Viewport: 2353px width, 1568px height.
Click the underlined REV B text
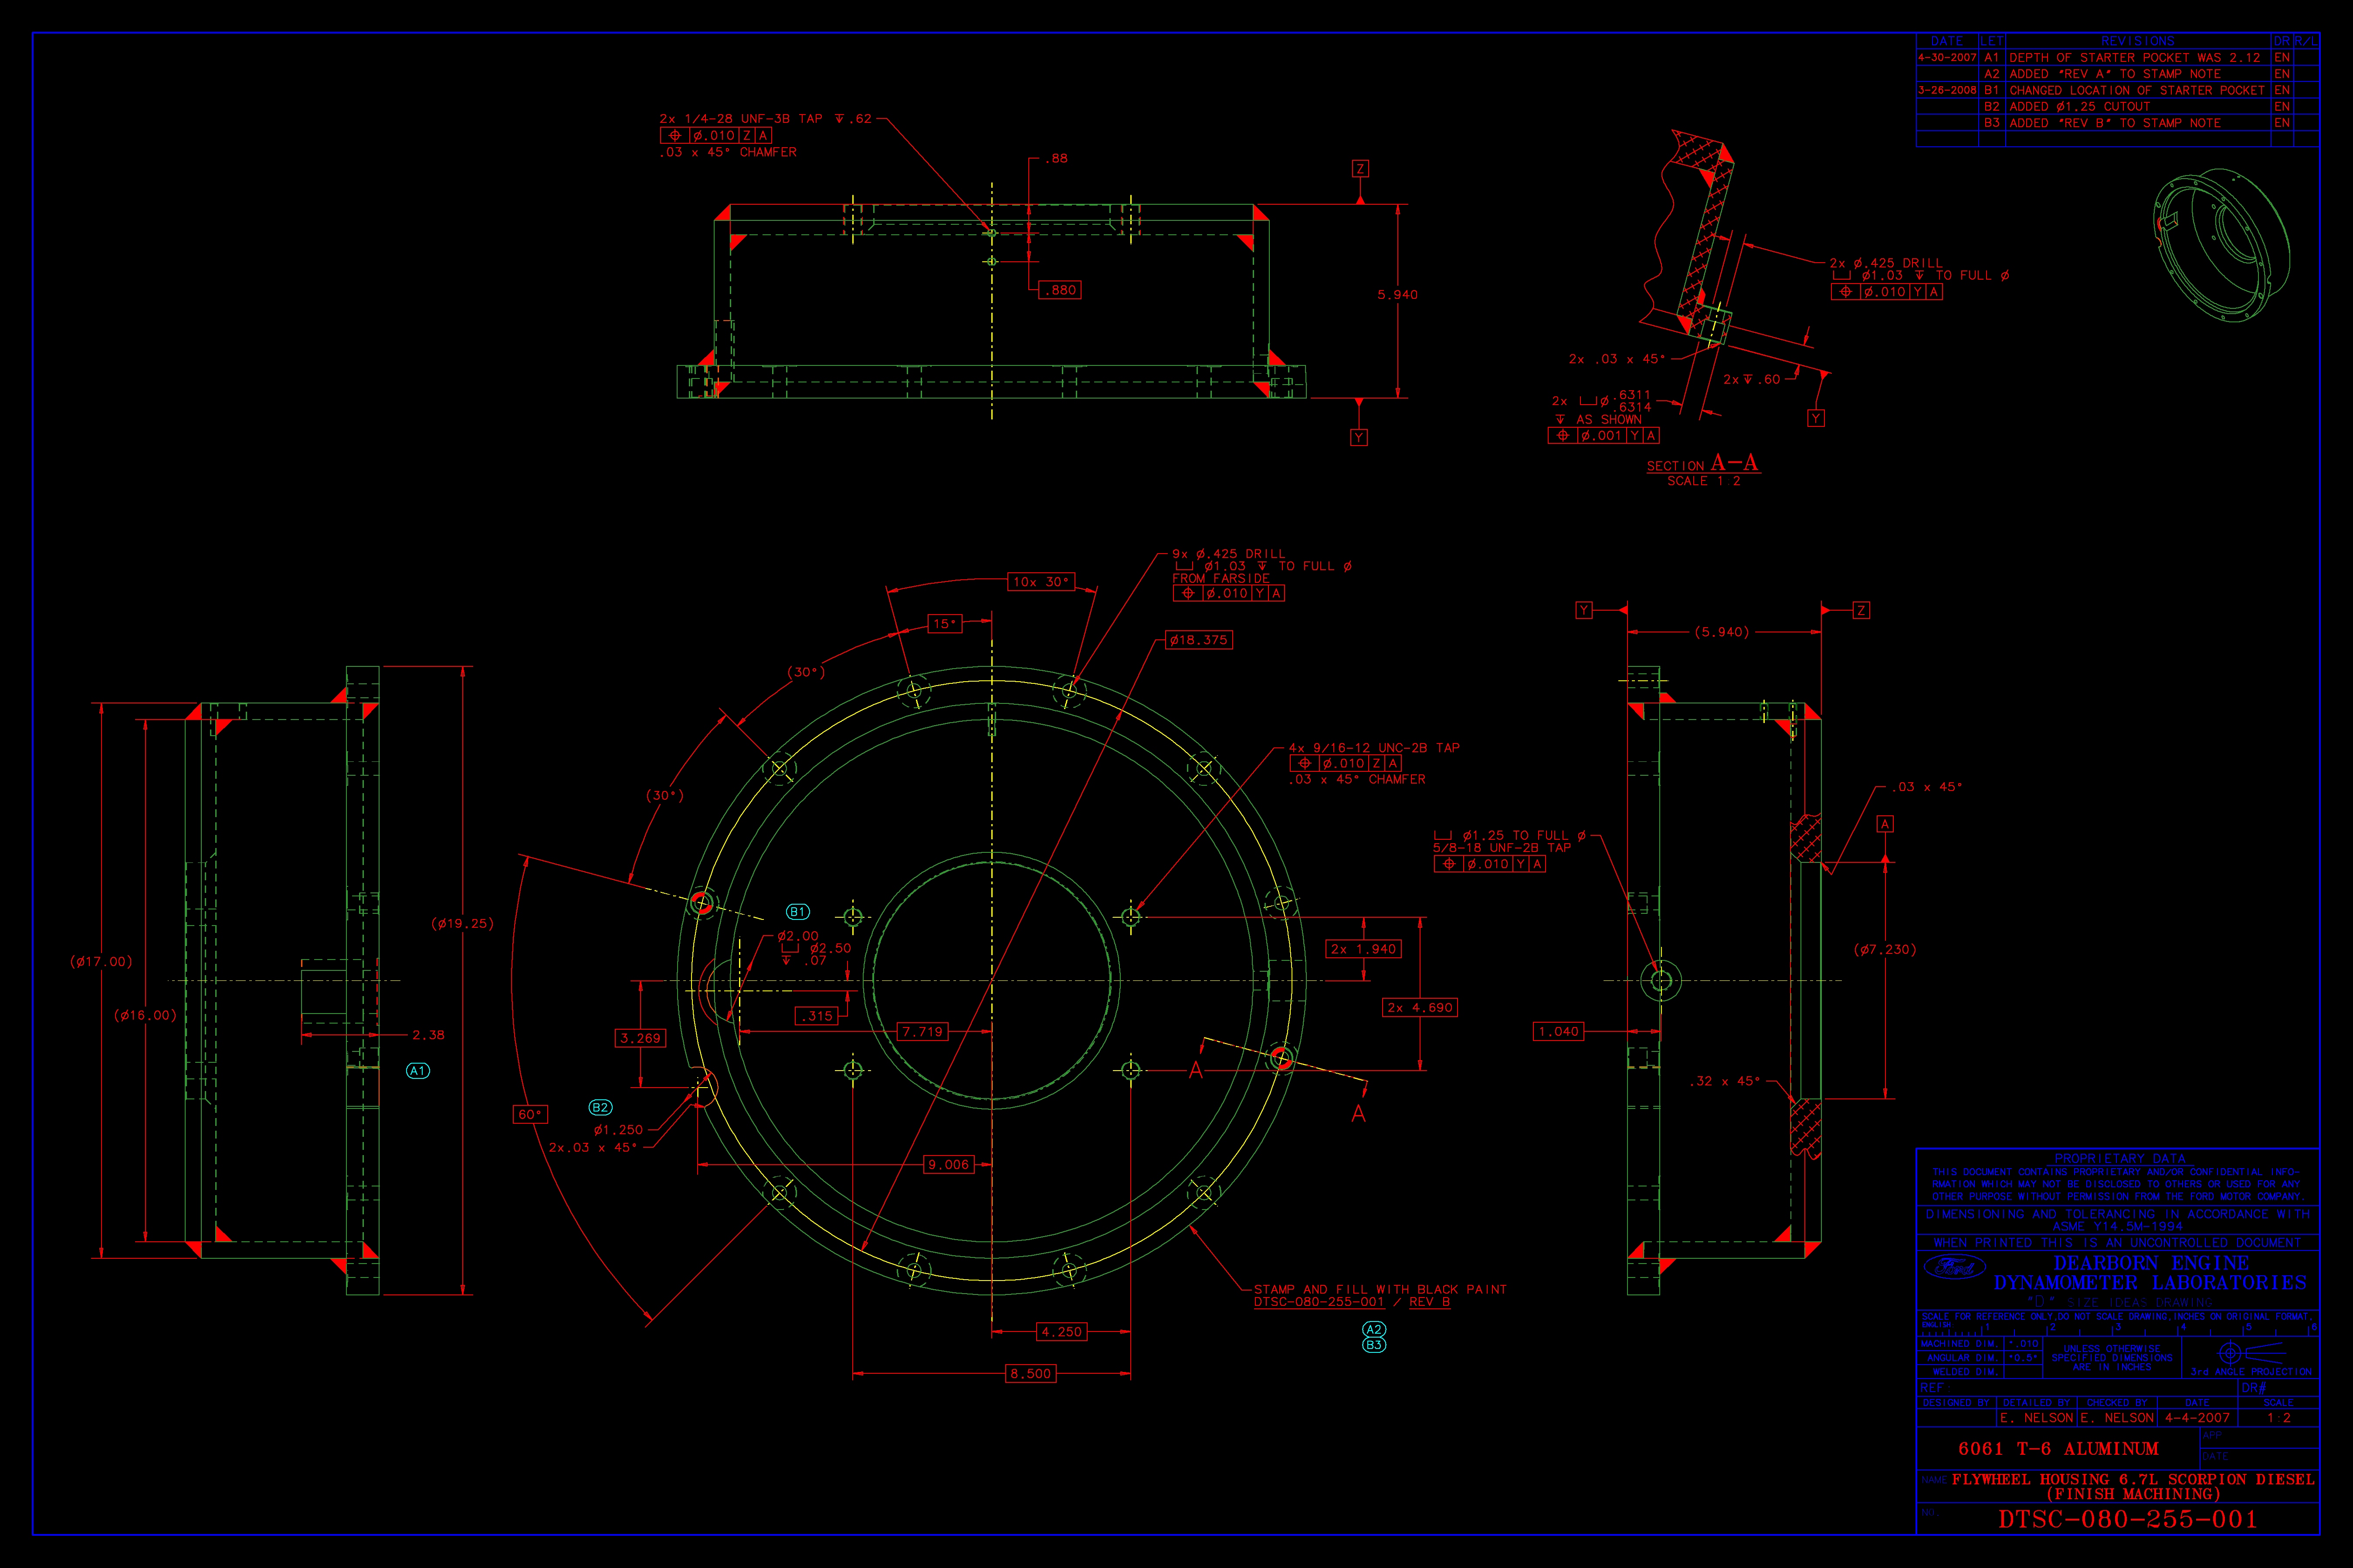pyautogui.click(x=1430, y=1302)
